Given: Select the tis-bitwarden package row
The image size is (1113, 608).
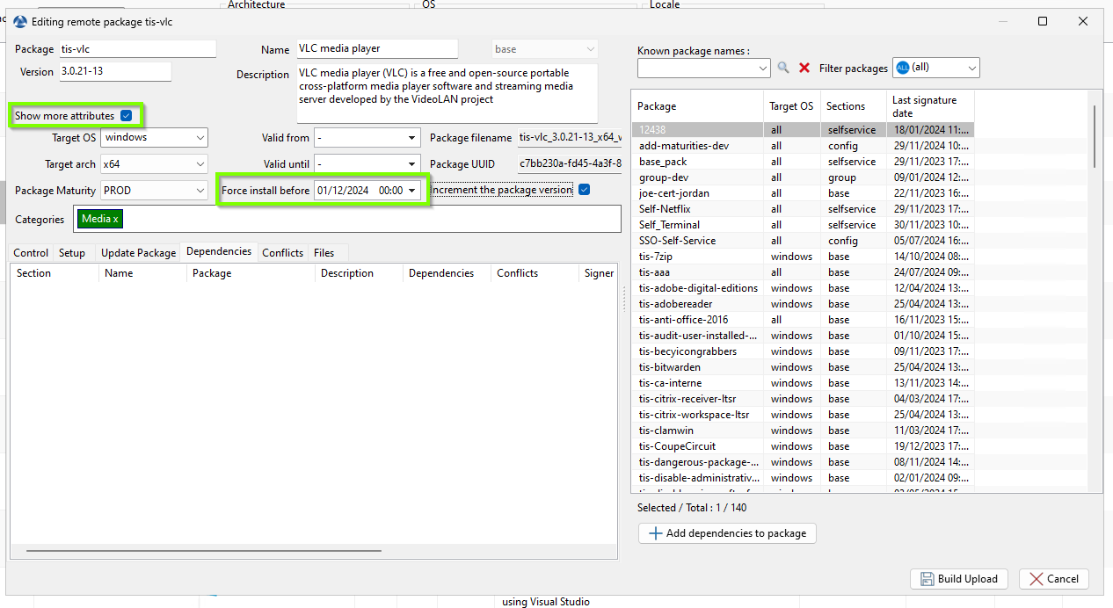Looking at the screenshot, I should click(x=803, y=367).
